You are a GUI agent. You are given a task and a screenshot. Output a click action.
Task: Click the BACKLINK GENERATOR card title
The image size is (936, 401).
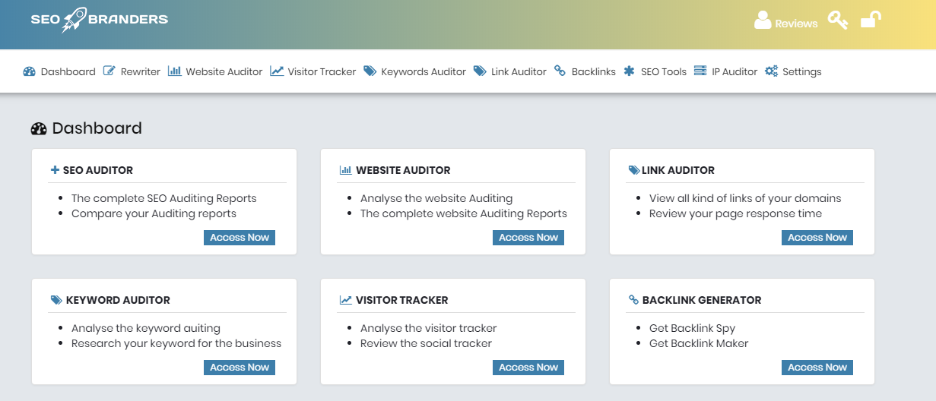(702, 300)
